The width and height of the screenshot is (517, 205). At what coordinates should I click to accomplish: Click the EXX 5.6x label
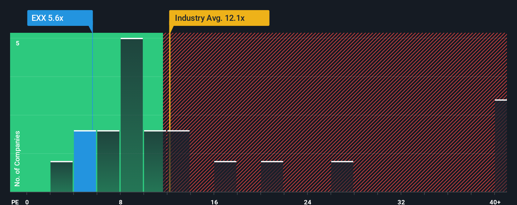60,18
